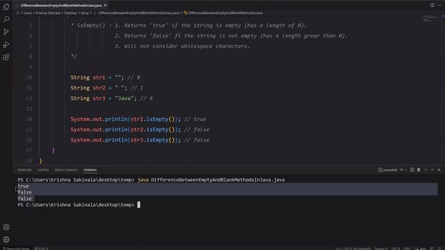Click the minimap preview at editor right
The width and height of the screenshot is (445, 250).
430,19
